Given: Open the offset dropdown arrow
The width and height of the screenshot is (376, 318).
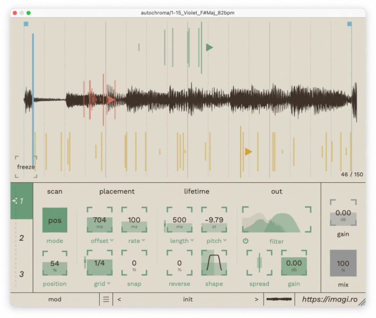Looking at the screenshot, I should tap(112, 241).
